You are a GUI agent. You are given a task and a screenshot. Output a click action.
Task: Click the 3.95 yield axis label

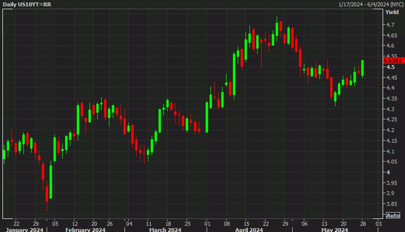(x=392, y=183)
